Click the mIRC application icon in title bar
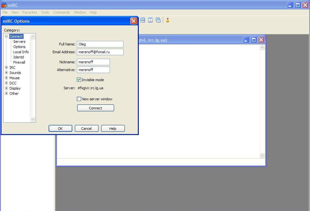This screenshot has height=211, width=310. click(4, 5)
